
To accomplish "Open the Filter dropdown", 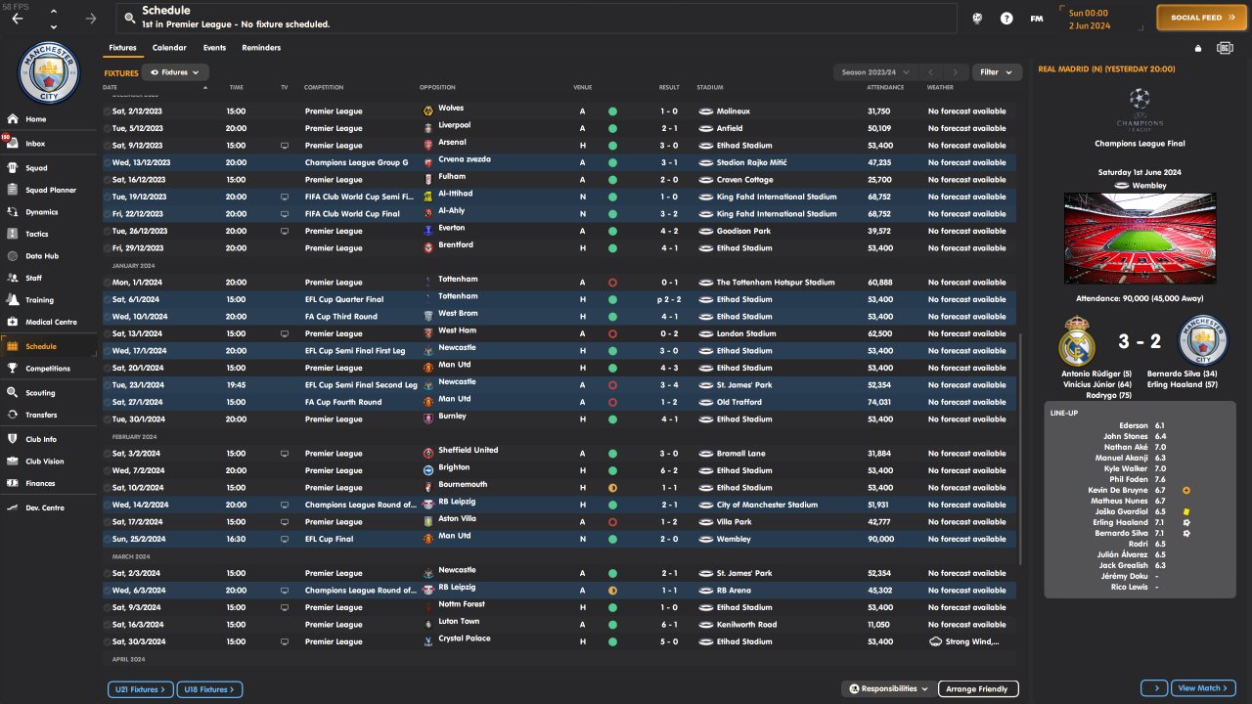I will (997, 72).
